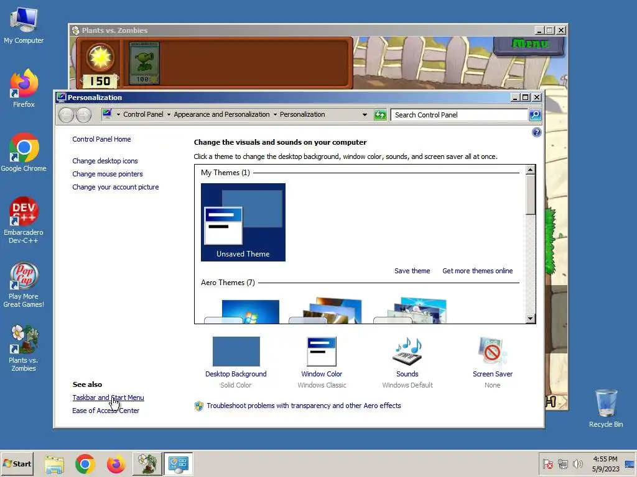Expand the arrow after Control Panel breadcrumb
Image resolution: width=637 pixels, height=477 pixels.
(169, 115)
